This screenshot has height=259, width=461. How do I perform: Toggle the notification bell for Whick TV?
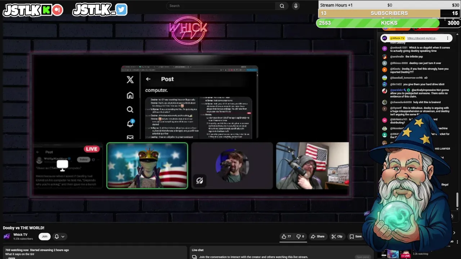[x=57, y=236]
